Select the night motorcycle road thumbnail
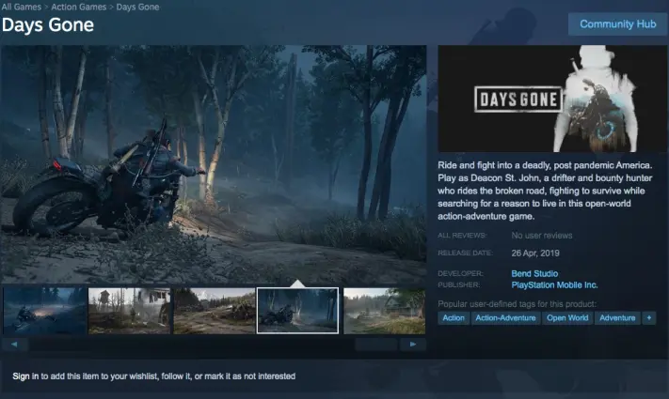The image size is (669, 399). pos(44,311)
